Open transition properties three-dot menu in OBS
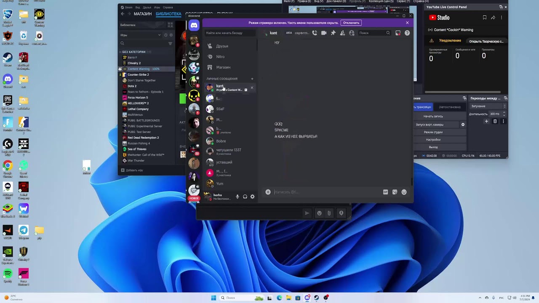 tap(503, 121)
